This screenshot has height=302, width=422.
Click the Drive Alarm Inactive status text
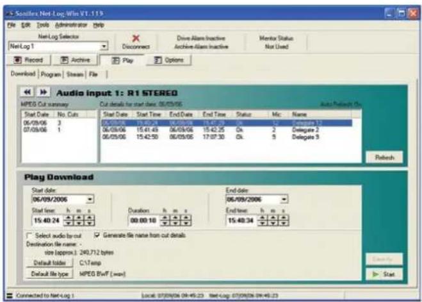[201, 38]
